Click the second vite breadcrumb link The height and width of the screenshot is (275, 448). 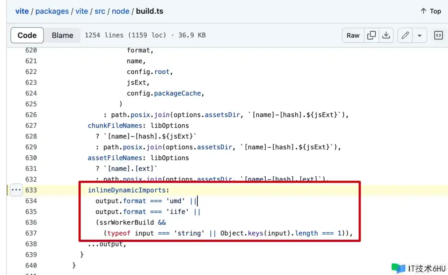coord(82,11)
